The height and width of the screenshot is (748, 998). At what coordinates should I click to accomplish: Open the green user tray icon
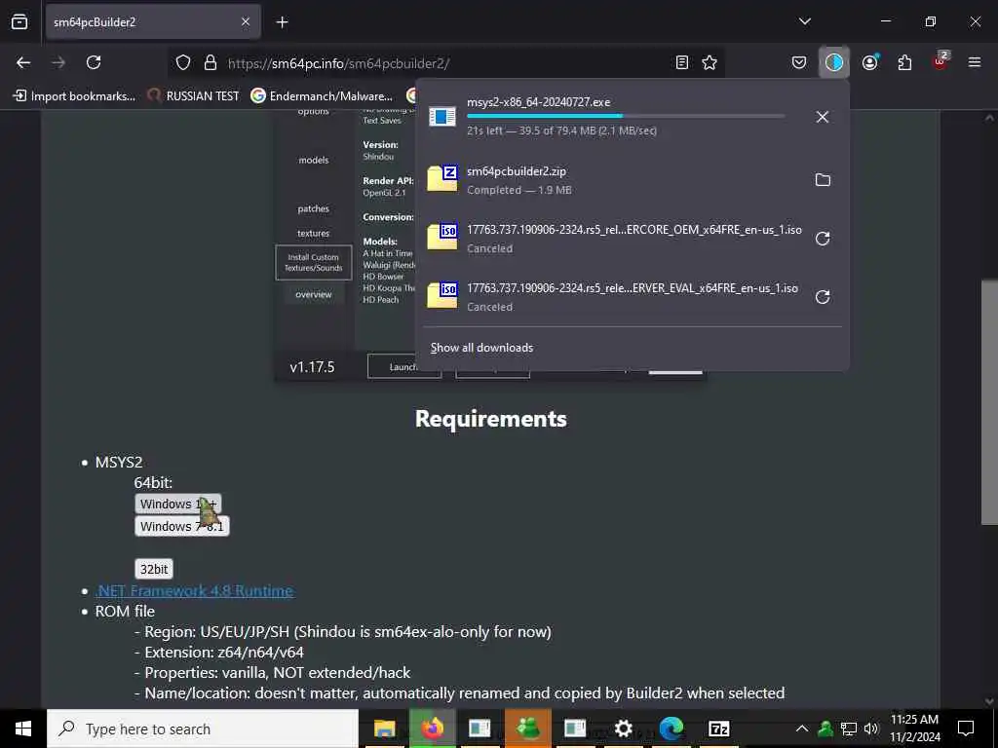tap(825, 729)
